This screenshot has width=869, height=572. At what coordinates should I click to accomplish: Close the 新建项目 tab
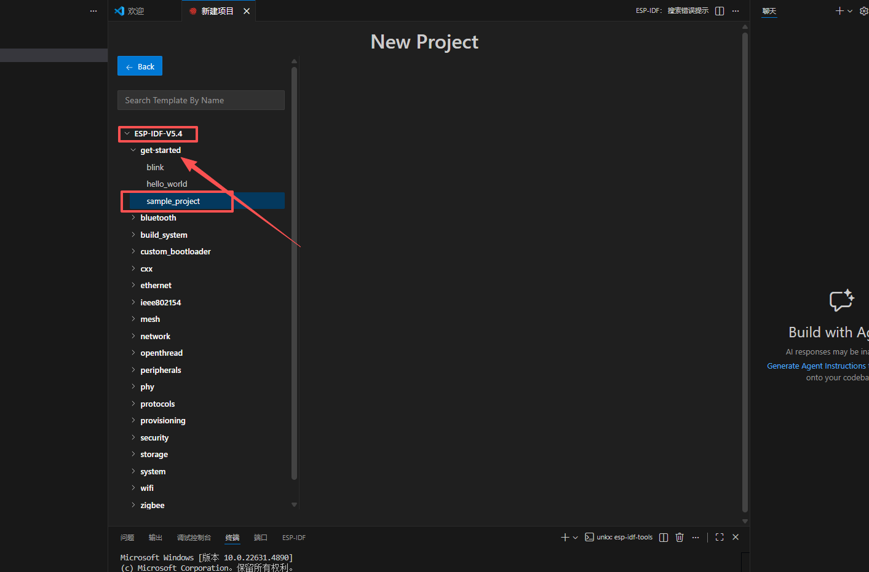pyautogui.click(x=247, y=11)
